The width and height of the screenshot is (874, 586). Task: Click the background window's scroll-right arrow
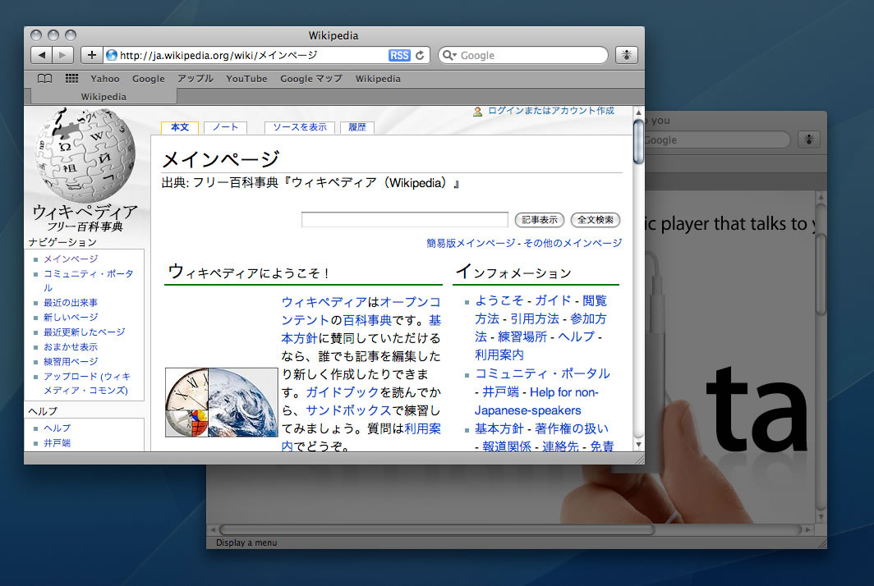807,529
